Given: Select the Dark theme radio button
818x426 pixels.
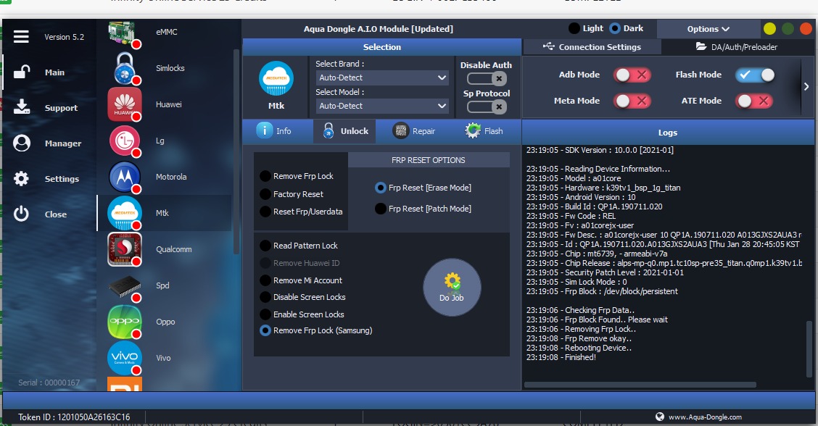Looking at the screenshot, I should click(x=615, y=28).
